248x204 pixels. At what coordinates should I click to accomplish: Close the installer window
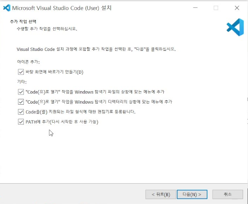pyautogui.click(x=237, y=8)
